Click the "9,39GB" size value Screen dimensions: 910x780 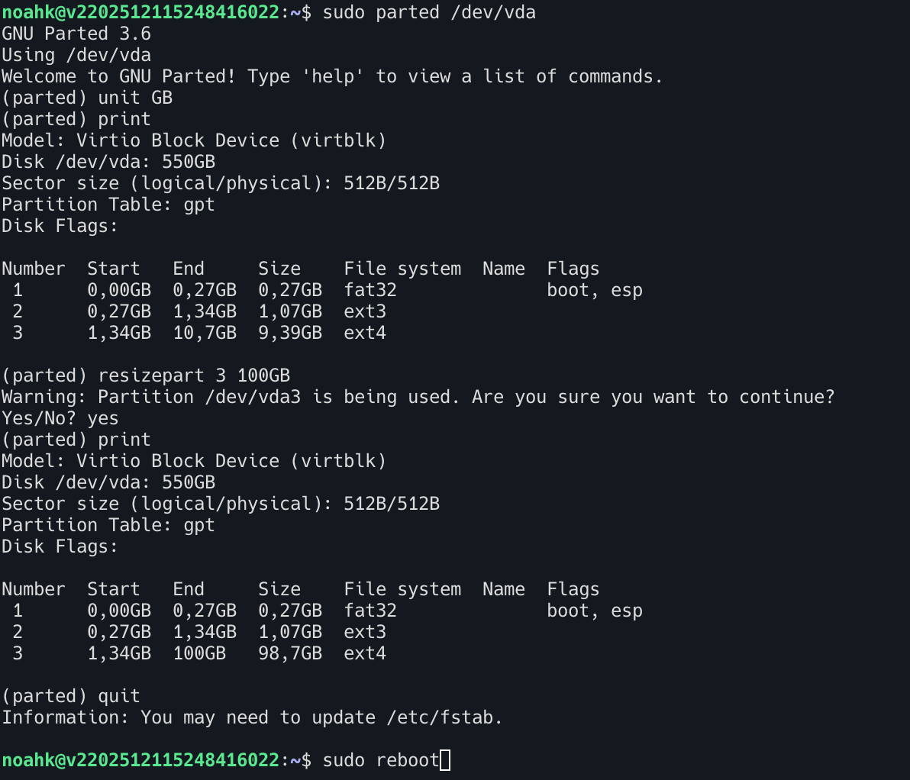[290, 333]
